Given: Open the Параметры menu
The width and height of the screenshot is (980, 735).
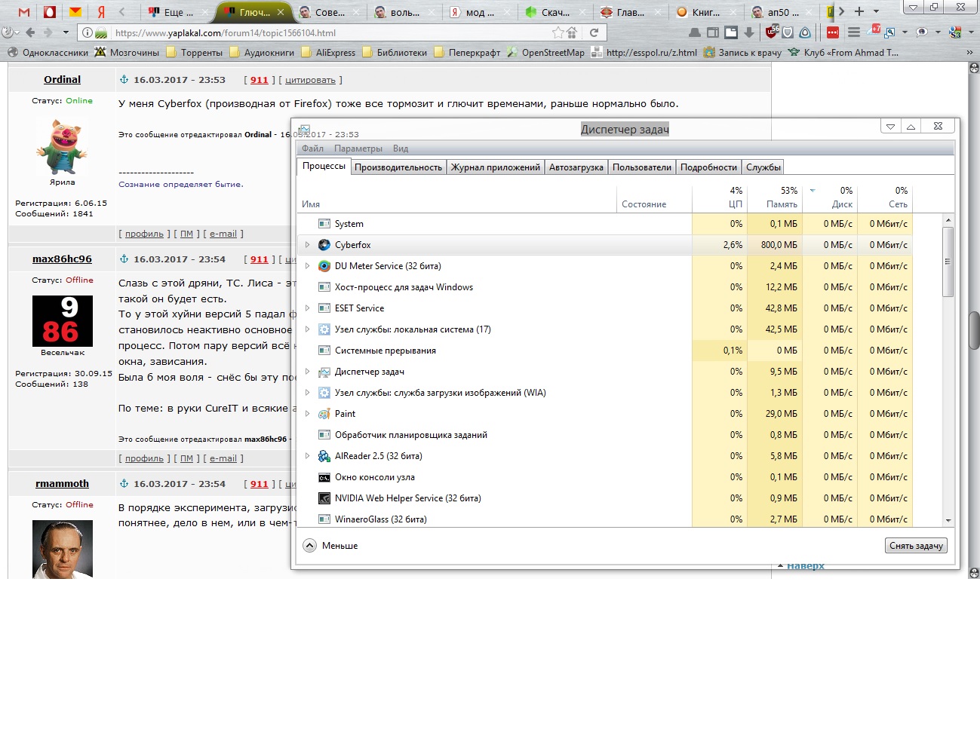Looking at the screenshot, I should pyautogui.click(x=358, y=149).
